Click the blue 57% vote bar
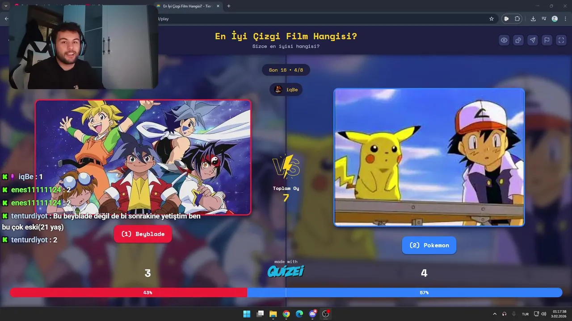Screen dimensions: 572x321 click(x=404, y=292)
